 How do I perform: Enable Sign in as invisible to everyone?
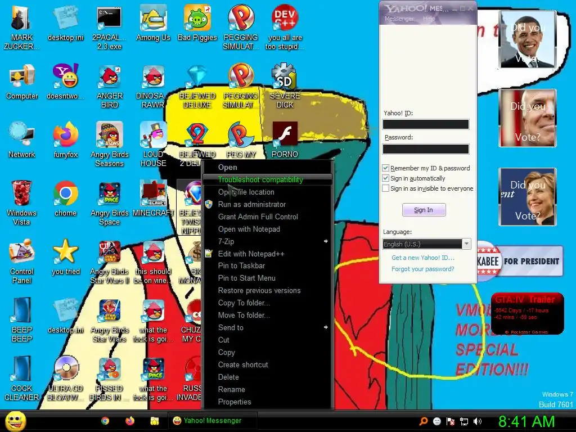point(385,188)
